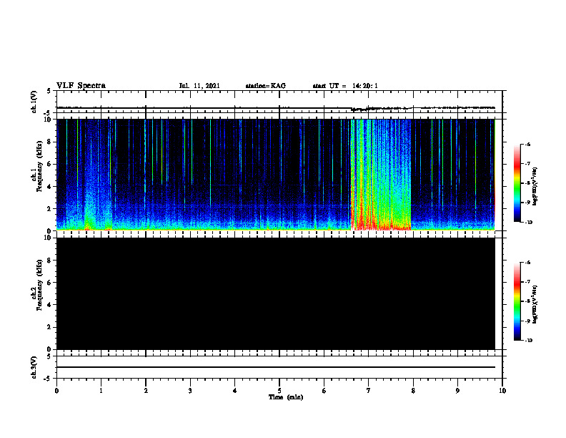Click the date text "Jul. 11, 2021"
Viewport: 566px width, 438px height.
pos(199,86)
